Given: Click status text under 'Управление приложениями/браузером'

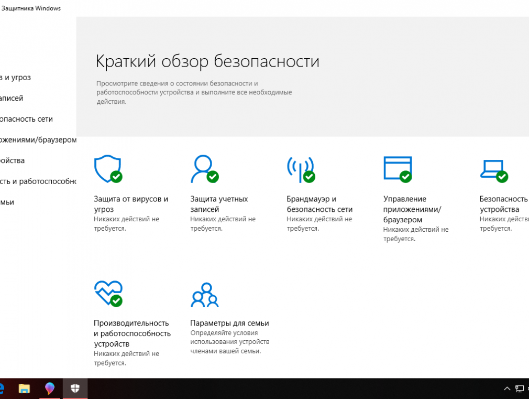Looking at the screenshot, I should click(x=416, y=234).
